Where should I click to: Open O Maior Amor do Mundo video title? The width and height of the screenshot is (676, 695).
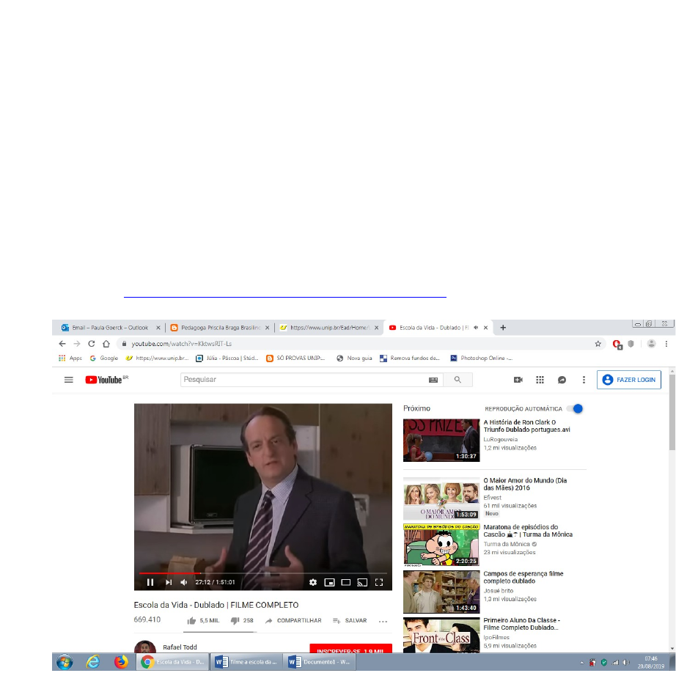coord(525,484)
